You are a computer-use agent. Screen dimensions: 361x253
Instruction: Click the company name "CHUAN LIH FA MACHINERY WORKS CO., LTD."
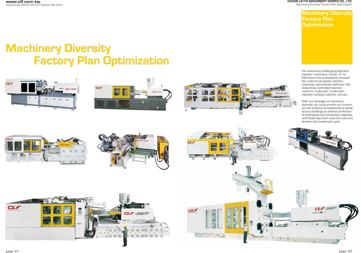[x=320, y=1]
